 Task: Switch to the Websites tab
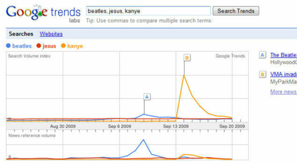pos(51,34)
